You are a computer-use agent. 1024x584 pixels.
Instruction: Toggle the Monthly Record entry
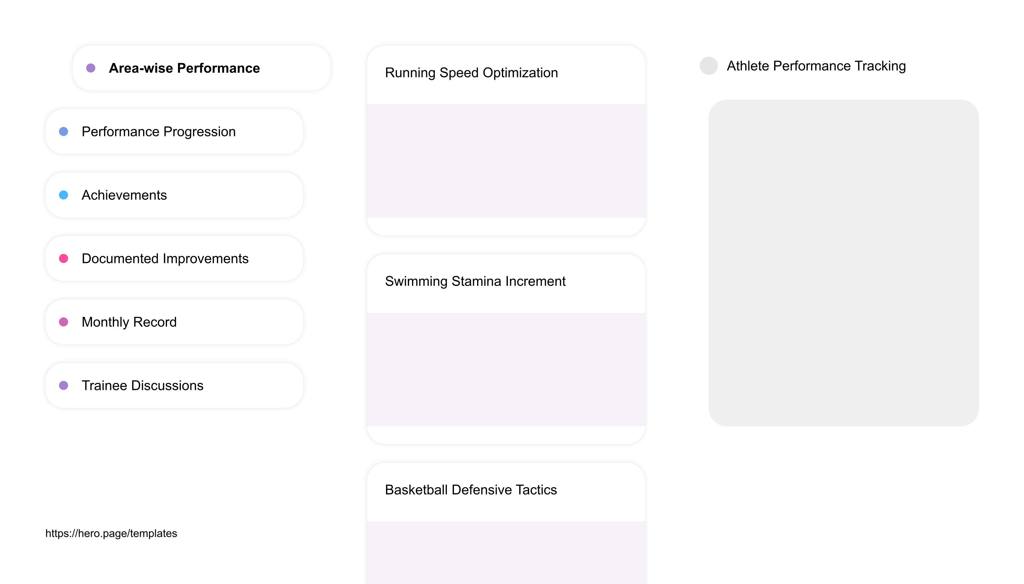129,322
